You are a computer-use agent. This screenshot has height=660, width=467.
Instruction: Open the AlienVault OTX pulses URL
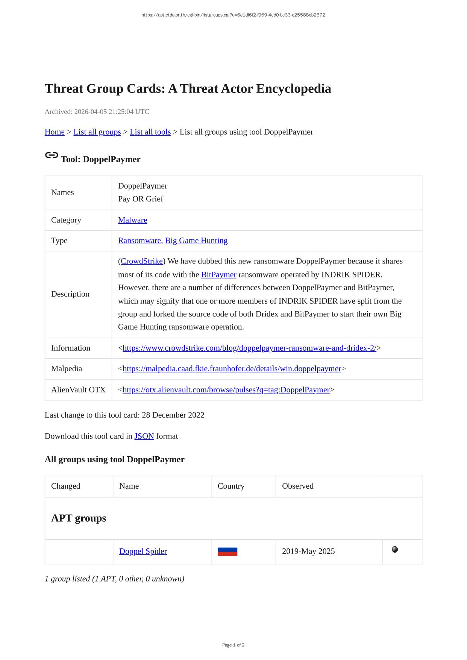226,390
